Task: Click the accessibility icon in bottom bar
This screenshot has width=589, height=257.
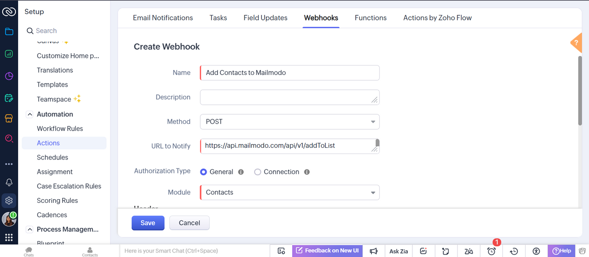Action: 536,251
